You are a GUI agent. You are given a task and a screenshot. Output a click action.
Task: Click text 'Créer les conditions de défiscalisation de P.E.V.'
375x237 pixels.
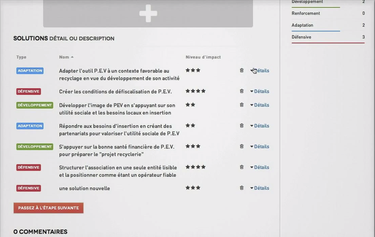[115, 92]
